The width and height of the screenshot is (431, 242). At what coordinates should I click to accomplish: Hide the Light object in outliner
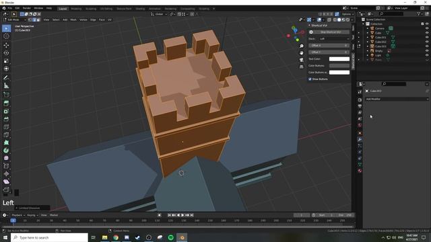click(x=427, y=55)
